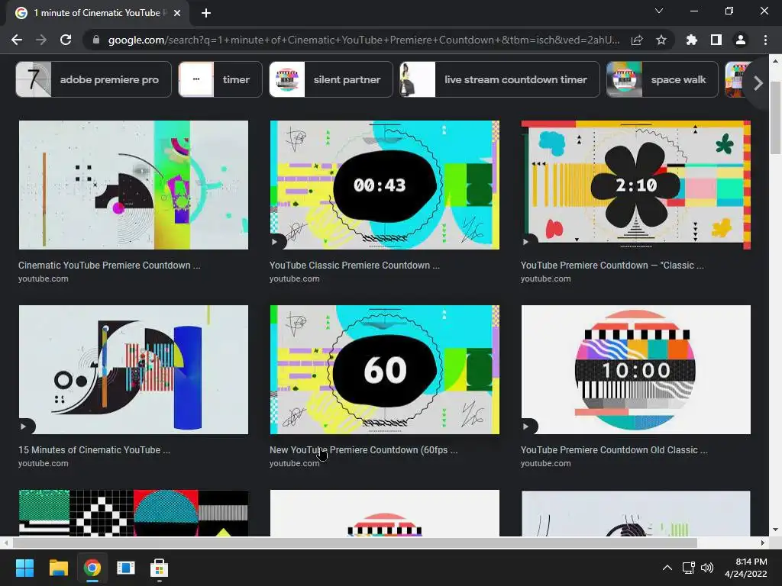Viewport: 782px width, 586px height.
Task: Open Chrome three-dot menu
Action: pyautogui.click(x=765, y=40)
